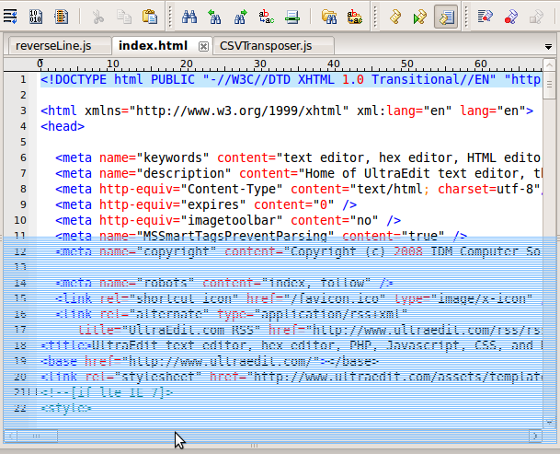Click the Cut scissors icon

[x=97, y=17]
